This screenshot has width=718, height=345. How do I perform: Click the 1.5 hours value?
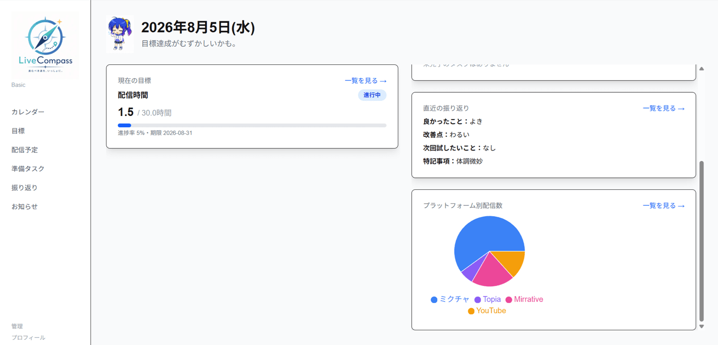tap(126, 112)
